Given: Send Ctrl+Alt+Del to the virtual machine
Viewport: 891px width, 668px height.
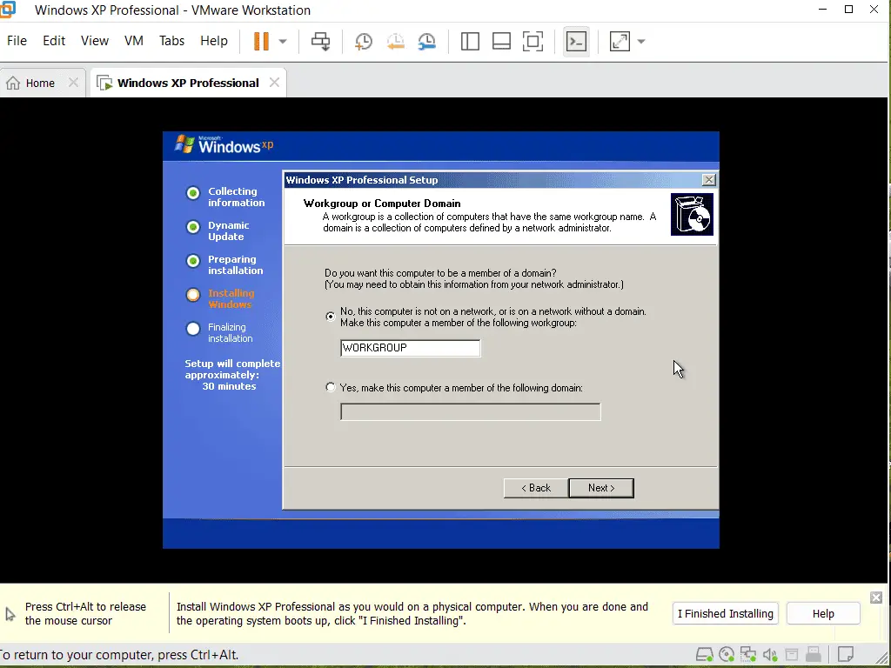Looking at the screenshot, I should click(x=320, y=41).
